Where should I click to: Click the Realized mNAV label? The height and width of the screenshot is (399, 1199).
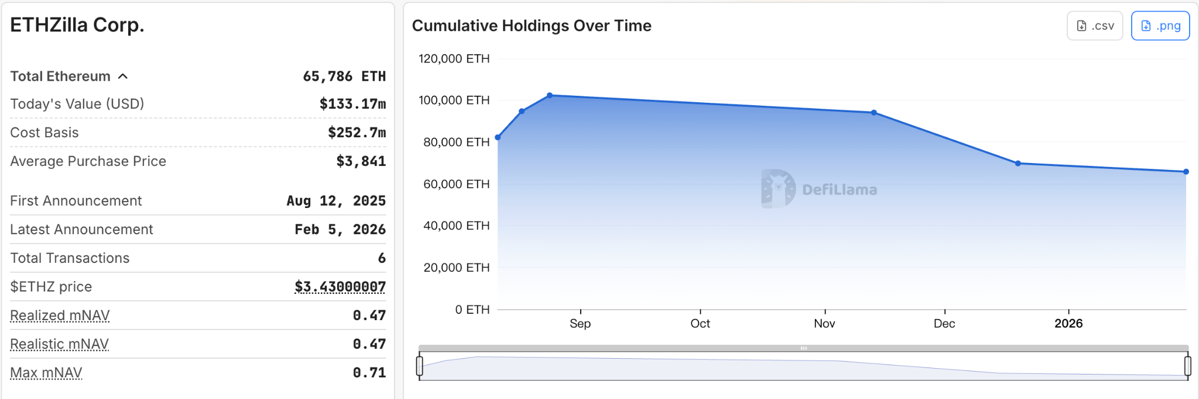pyautogui.click(x=60, y=315)
